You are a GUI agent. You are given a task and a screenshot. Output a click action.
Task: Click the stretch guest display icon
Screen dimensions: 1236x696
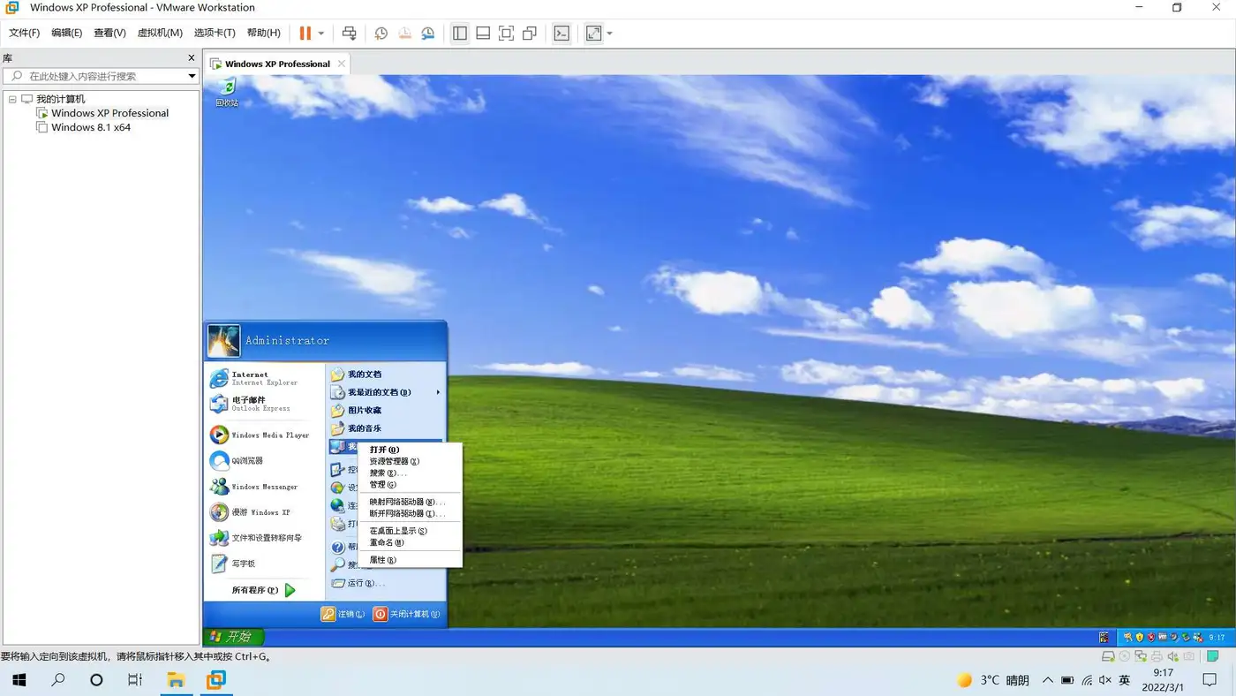[x=593, y=33]
